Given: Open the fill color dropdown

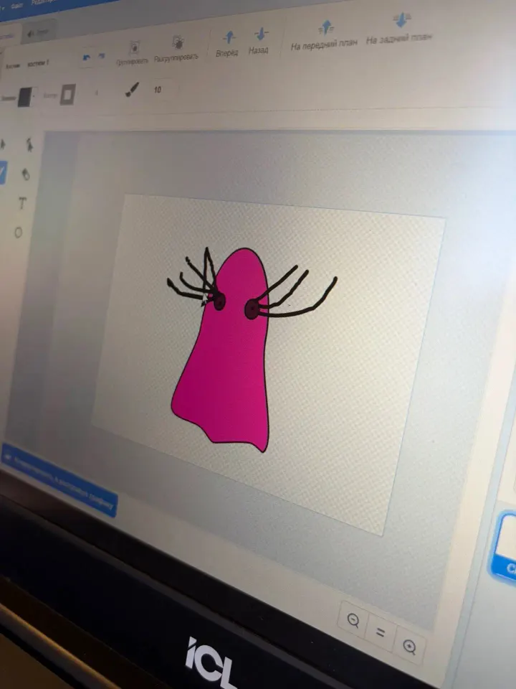Looking at the screenshot, I should click(x=25, y=97).
